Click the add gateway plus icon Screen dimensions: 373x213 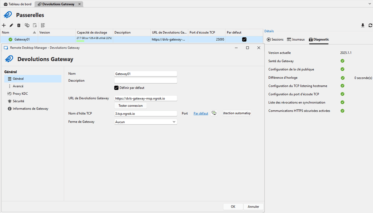[4, 25]
